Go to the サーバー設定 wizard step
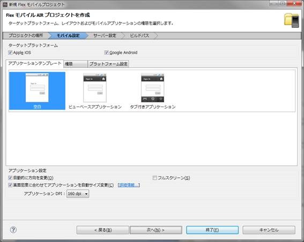Viewport: 304px width, 242px height. [105, 36]
